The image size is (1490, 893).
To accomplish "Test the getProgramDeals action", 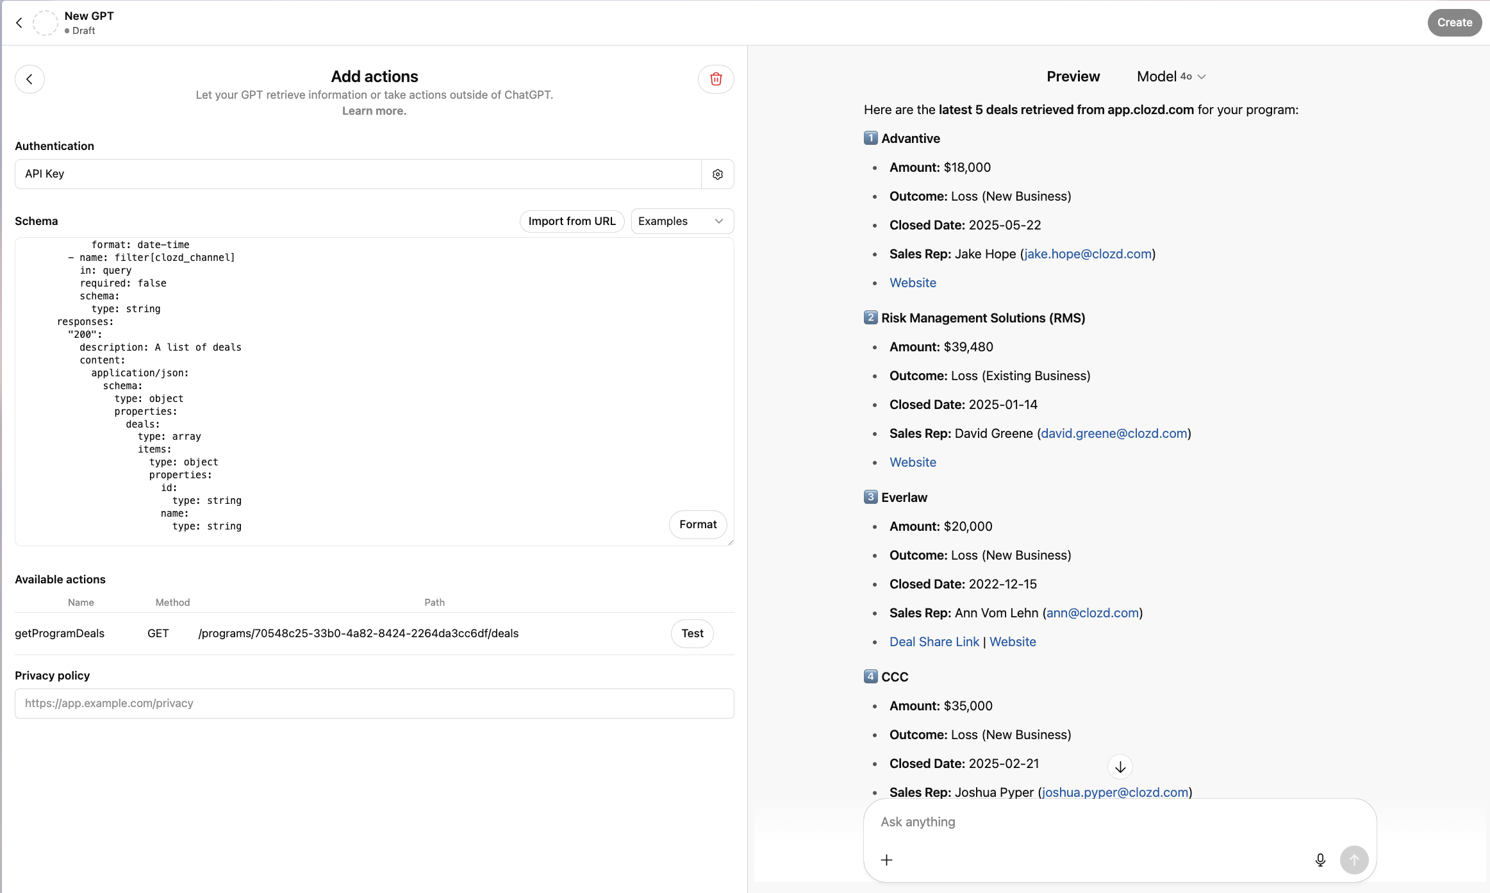I will point(692,634).
